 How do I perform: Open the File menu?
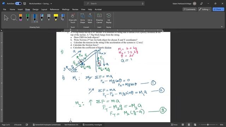tap(5, 10)
